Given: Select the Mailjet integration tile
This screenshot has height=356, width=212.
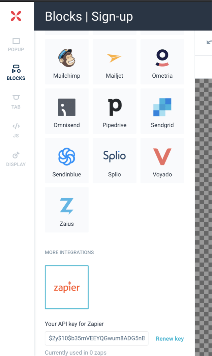Looking at the screenshot, I should click(114, 62).
